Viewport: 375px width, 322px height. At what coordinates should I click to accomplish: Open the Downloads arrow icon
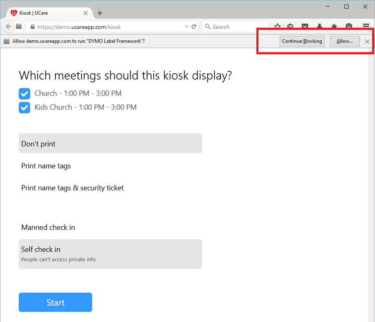[x=319, y=26]
